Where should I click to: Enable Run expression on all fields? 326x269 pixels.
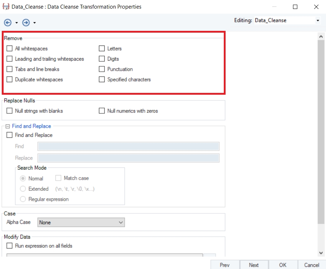click(x=10, y=246)
